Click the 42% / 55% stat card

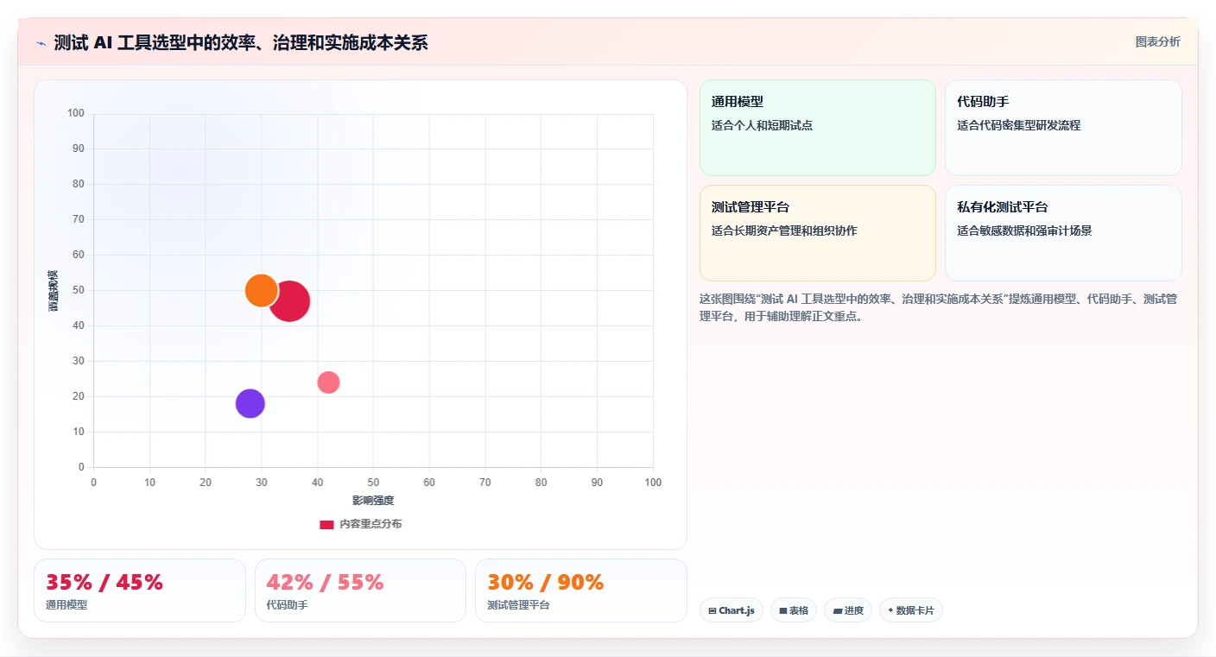click(x=360, y=591)
